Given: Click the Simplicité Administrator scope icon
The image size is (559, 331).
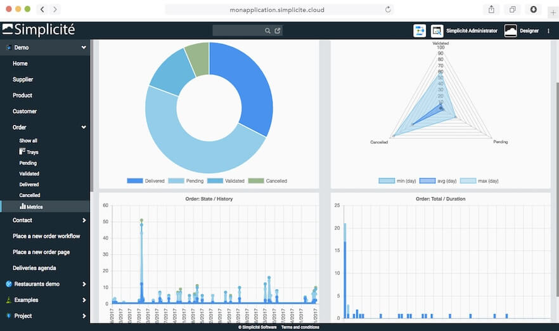Looking at the screenshot, I should (437, 30).
